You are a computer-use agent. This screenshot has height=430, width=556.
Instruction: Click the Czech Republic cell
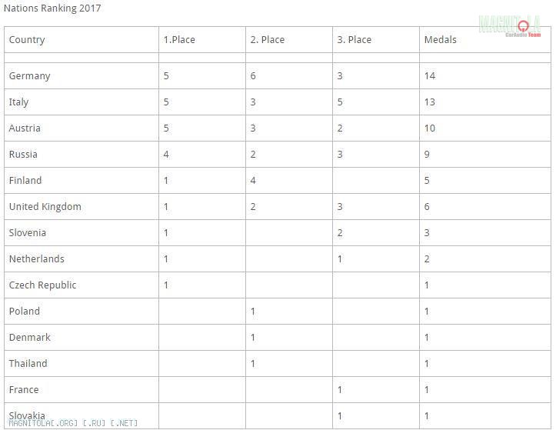[43, 285]
